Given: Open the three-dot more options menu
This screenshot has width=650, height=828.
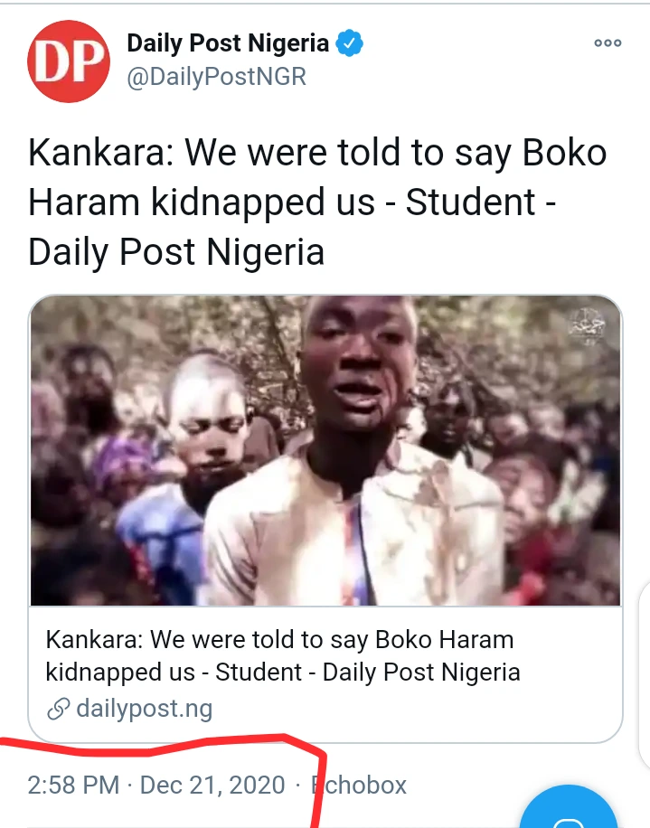Looking at the screenshot, I should [x=607, y=42].
